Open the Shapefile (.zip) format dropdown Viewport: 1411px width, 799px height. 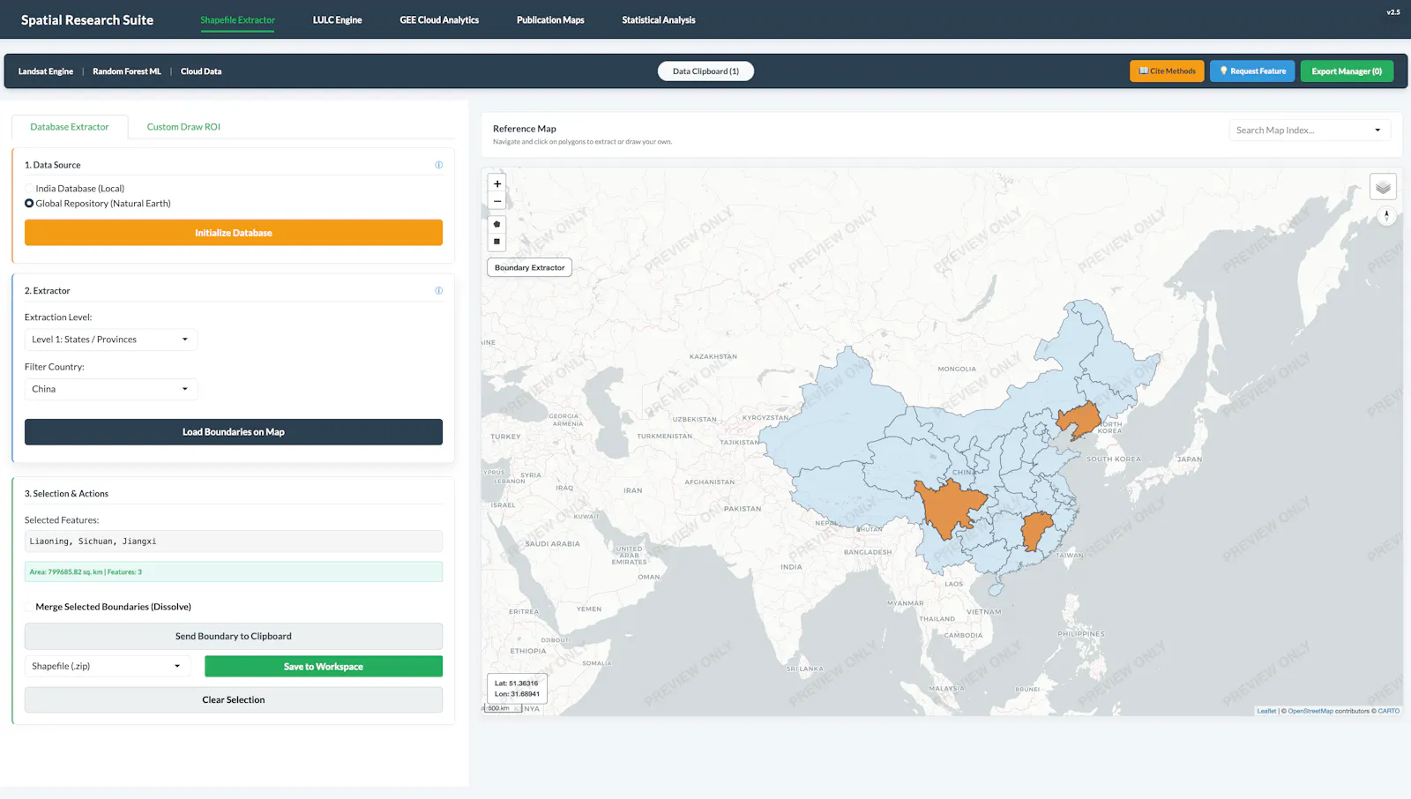coord(108,667)
